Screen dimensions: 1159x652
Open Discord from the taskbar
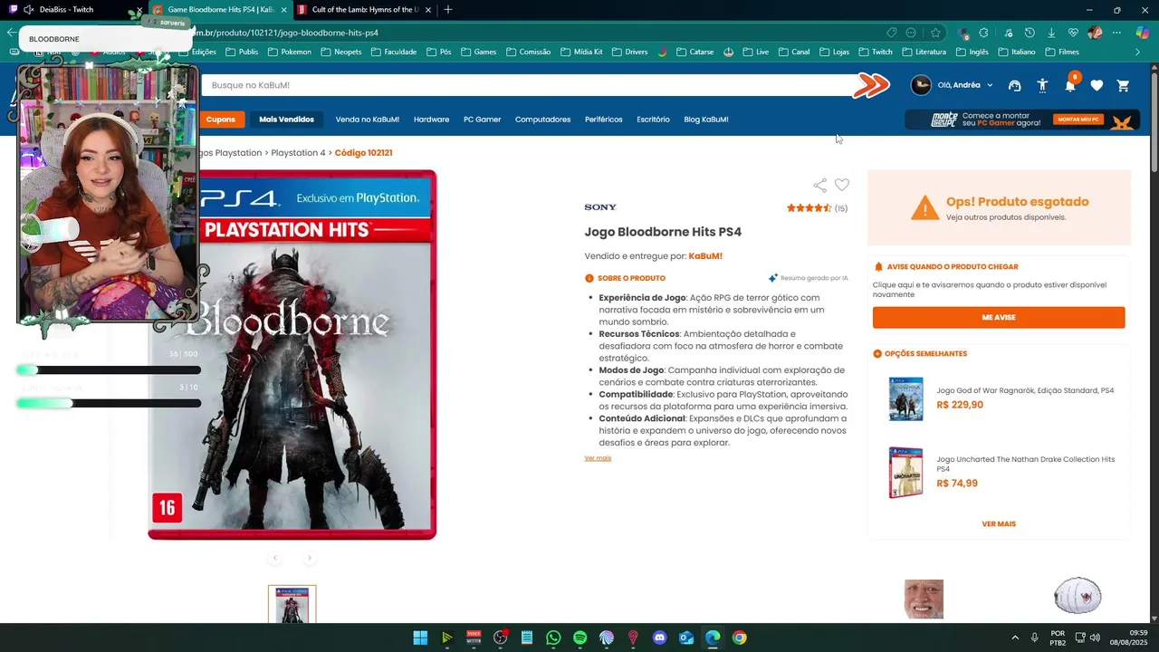[x=659, y=638]
